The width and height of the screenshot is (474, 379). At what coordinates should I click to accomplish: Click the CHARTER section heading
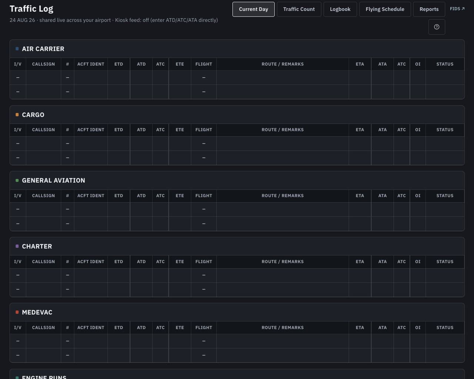[37, 246]
